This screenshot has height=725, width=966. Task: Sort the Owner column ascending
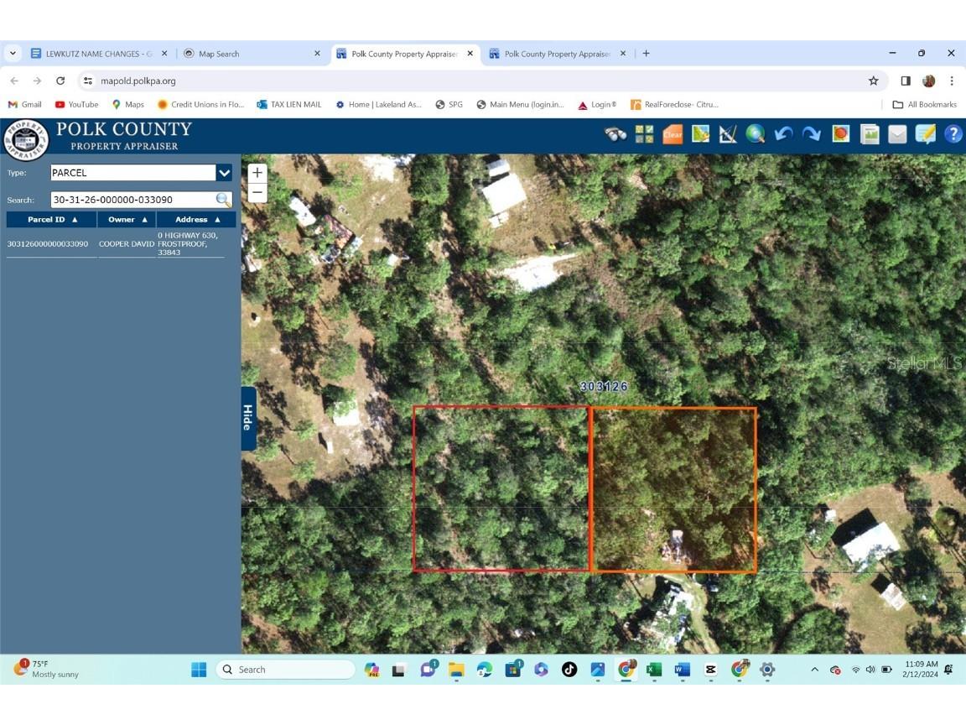[x=126, y=219]
